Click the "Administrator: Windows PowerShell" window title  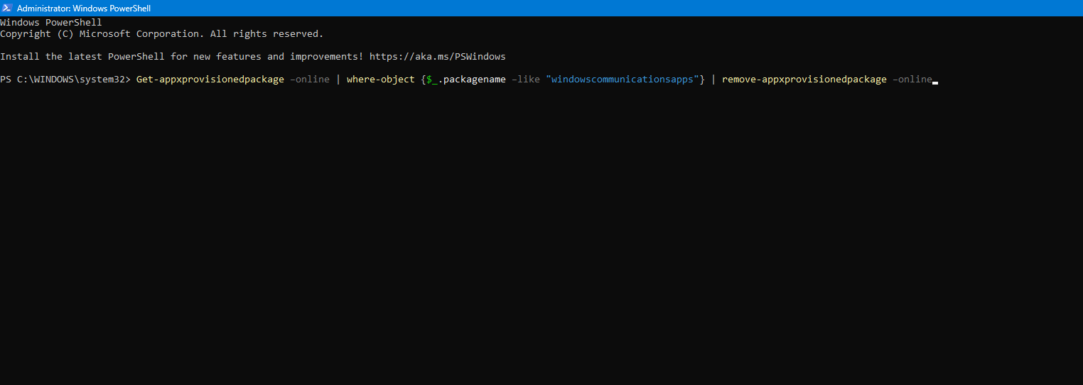84,9
